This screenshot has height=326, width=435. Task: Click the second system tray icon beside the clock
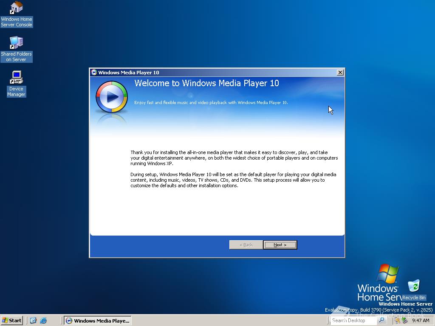tap(405, 320)
